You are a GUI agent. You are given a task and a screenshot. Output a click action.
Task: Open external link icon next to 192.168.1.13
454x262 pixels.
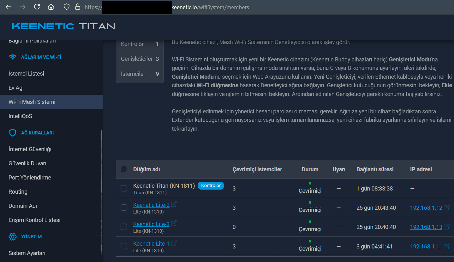[446, 226]
